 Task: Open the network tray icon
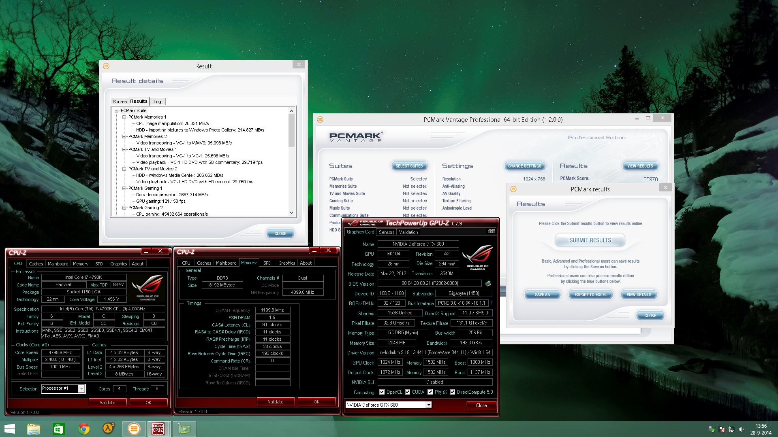pos(731,429)
